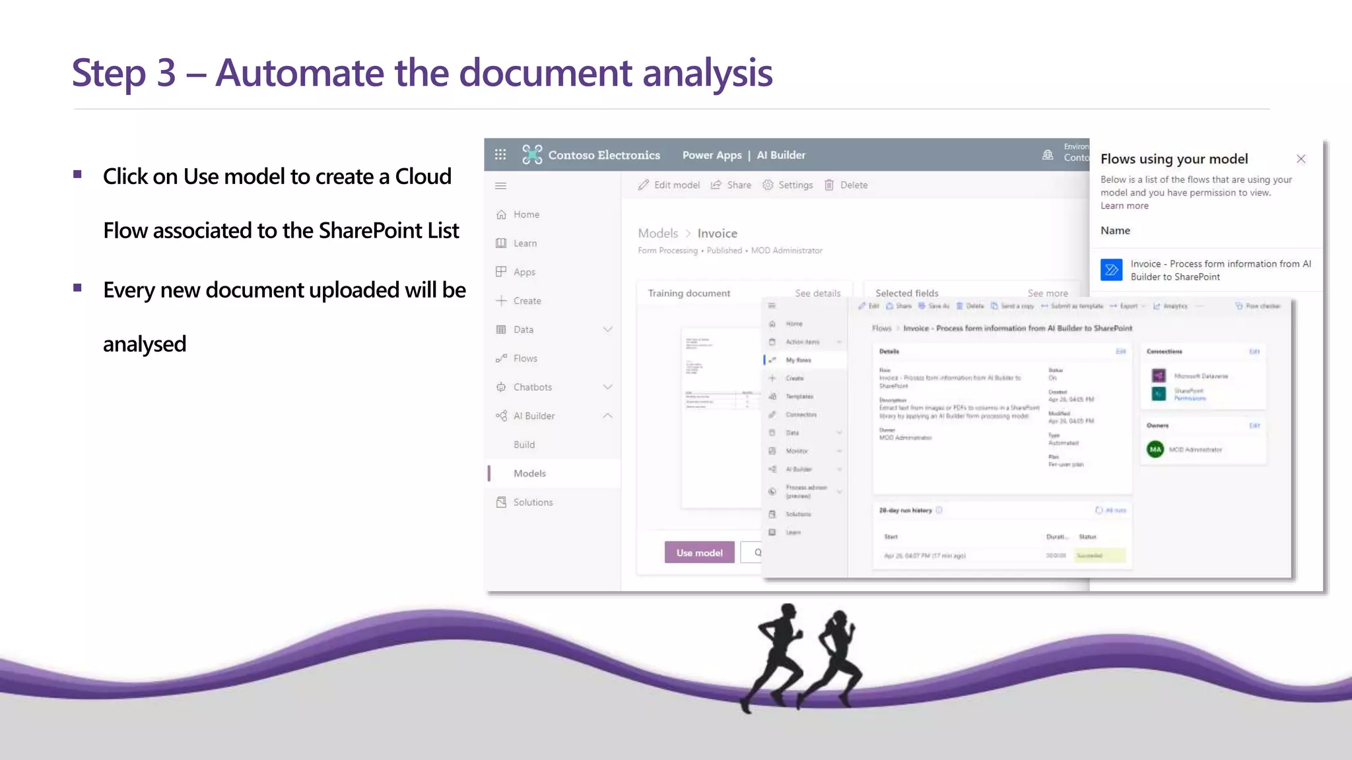Click the AI Builder icon in Power Apps sidebar
Viewport: 1352px width, 760px height.
[x=501, y=416]
